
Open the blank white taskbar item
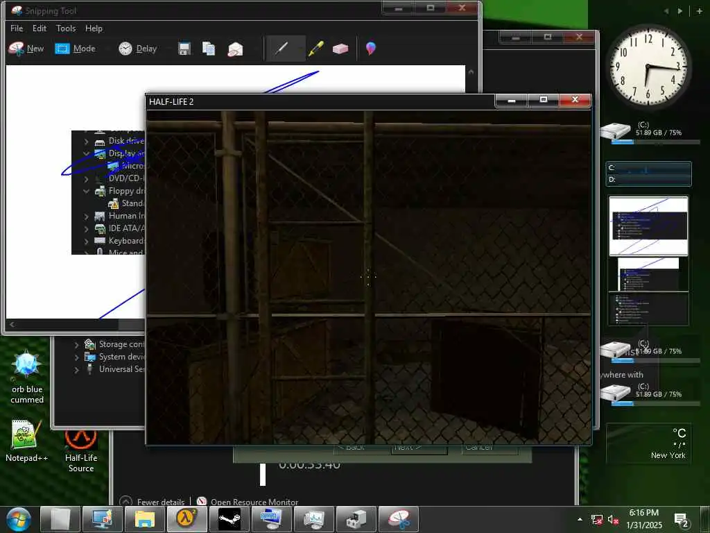tap(60, 519)
